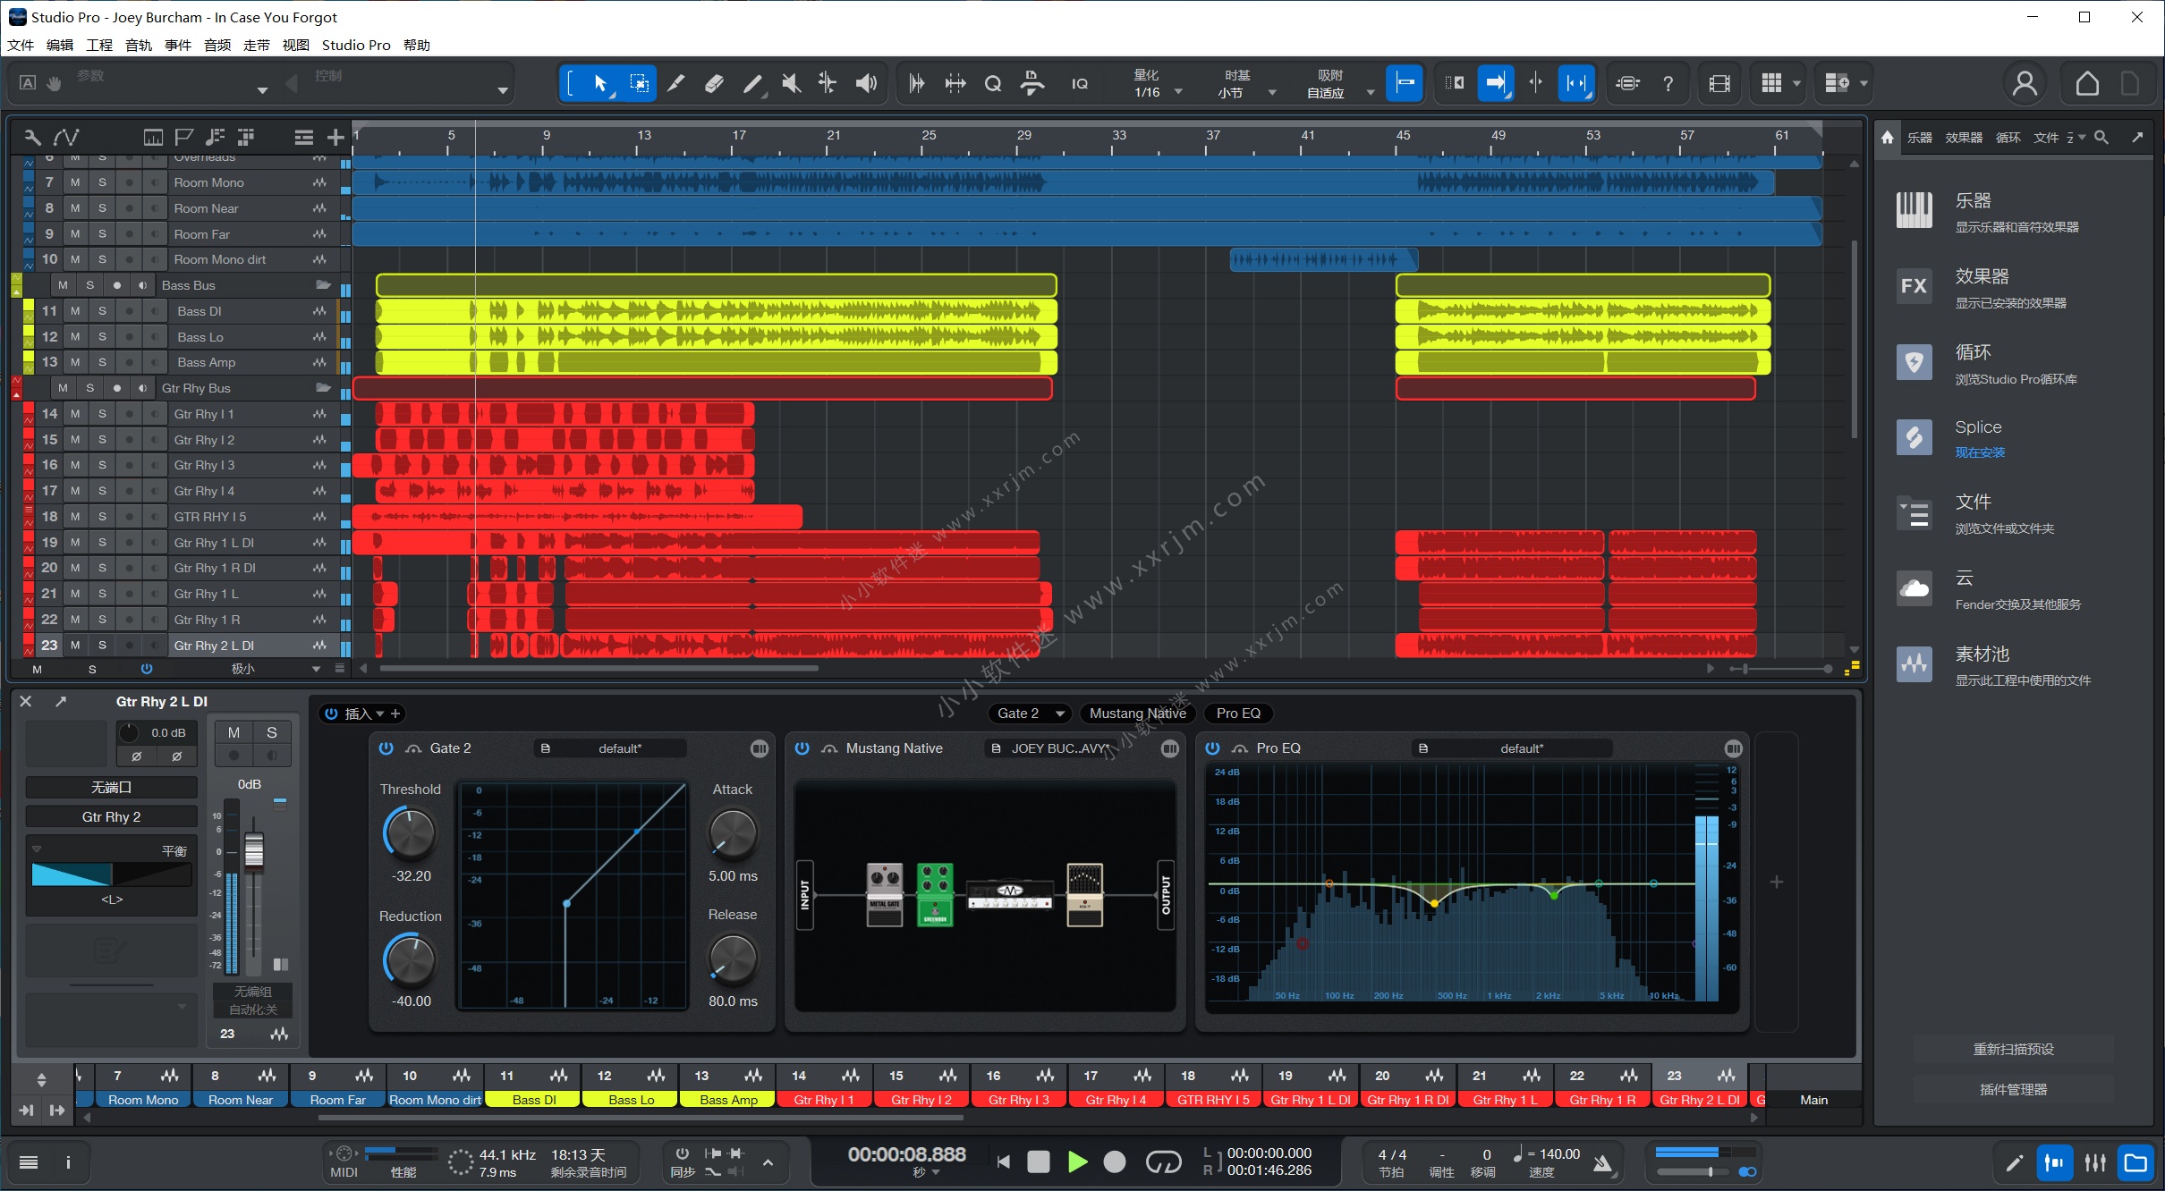
Task: Solo the Gtr Rhy Bus
Action: pos(90,387)
